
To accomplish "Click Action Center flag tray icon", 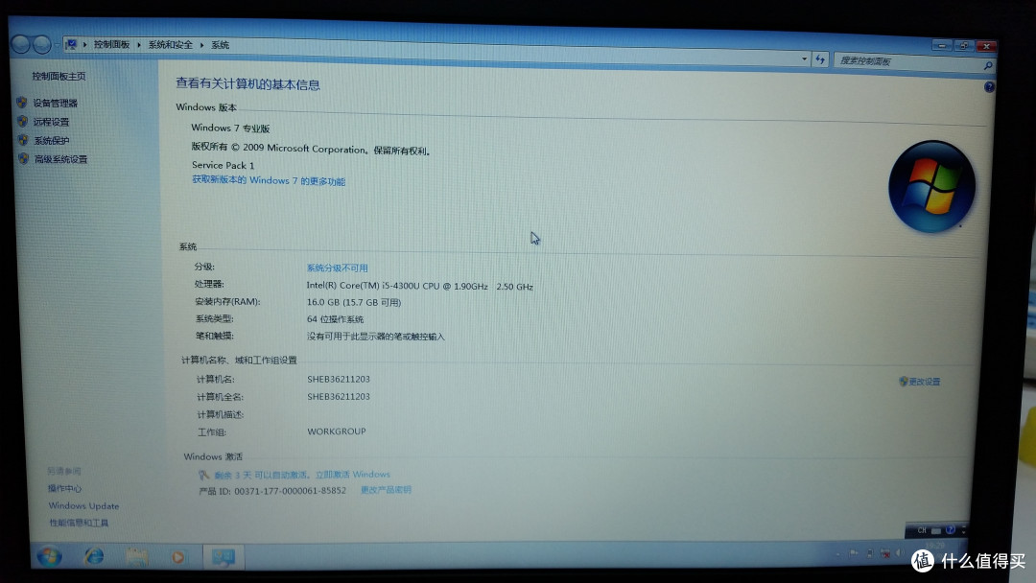I will click(x=854, y=552).
